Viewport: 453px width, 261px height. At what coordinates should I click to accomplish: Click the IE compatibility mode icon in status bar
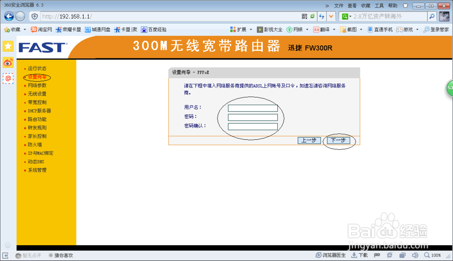pos(390,255)
